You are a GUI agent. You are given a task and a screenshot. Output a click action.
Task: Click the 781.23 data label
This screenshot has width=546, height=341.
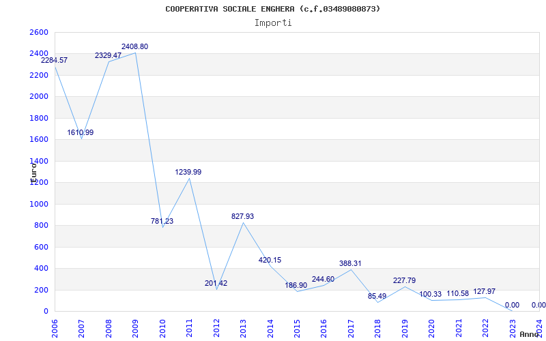162,221
